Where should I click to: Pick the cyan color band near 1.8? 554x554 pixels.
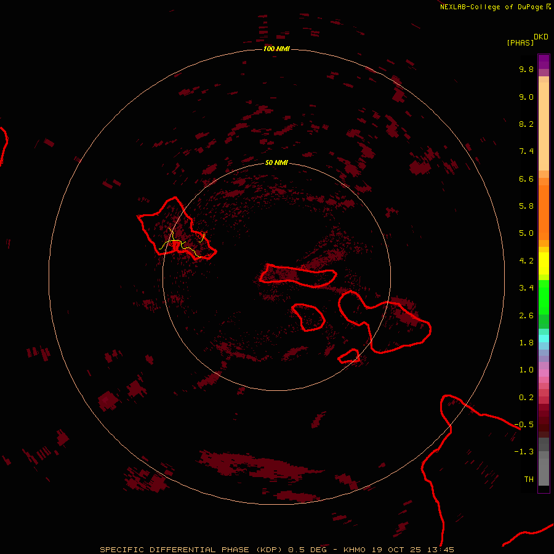tap(544, 338)
